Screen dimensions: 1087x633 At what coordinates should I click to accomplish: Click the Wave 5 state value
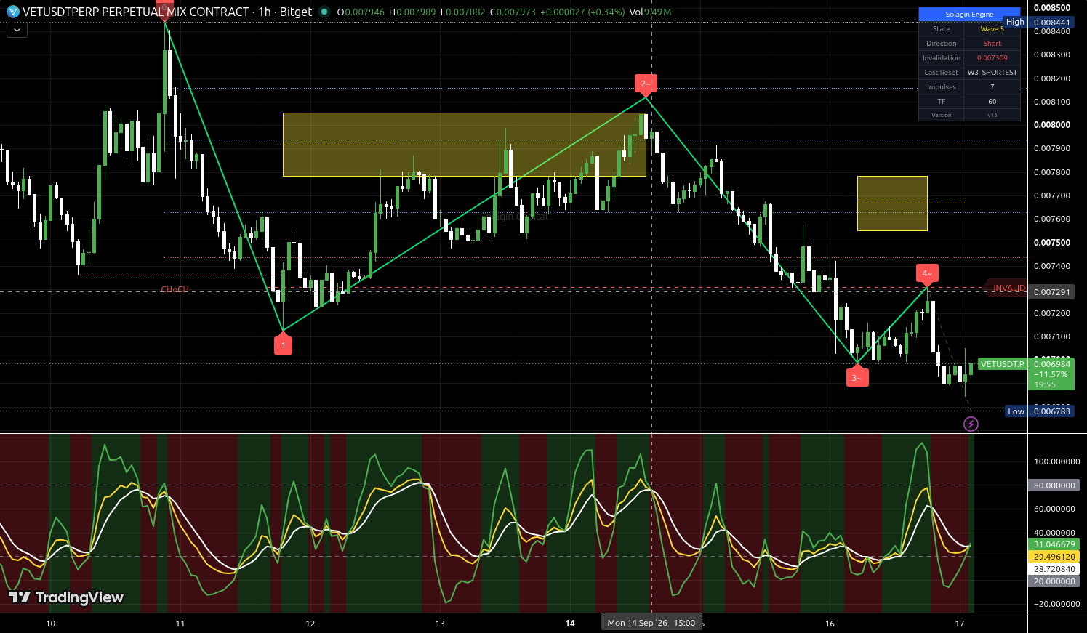point(992,29)
